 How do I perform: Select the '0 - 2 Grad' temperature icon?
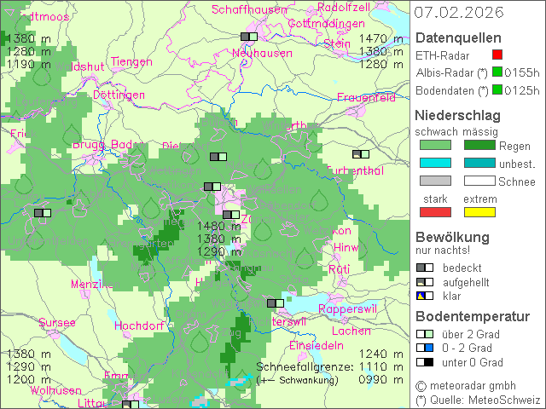coord(424,348)
